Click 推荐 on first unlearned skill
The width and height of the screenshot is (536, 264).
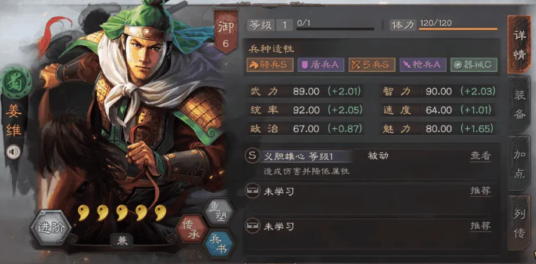481,191
